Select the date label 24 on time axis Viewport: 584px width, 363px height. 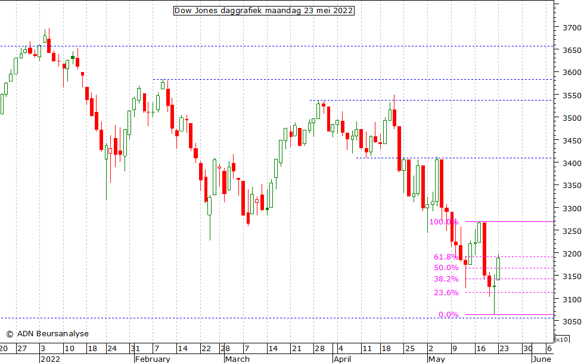112,349
